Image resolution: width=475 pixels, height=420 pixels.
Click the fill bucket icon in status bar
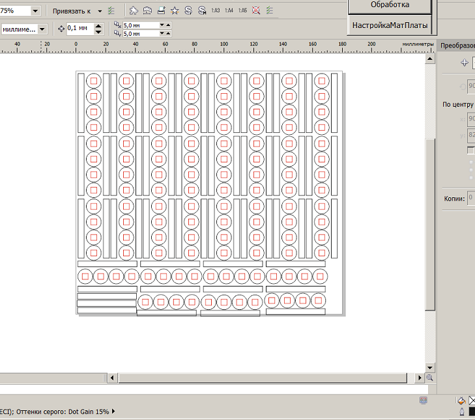462,400
